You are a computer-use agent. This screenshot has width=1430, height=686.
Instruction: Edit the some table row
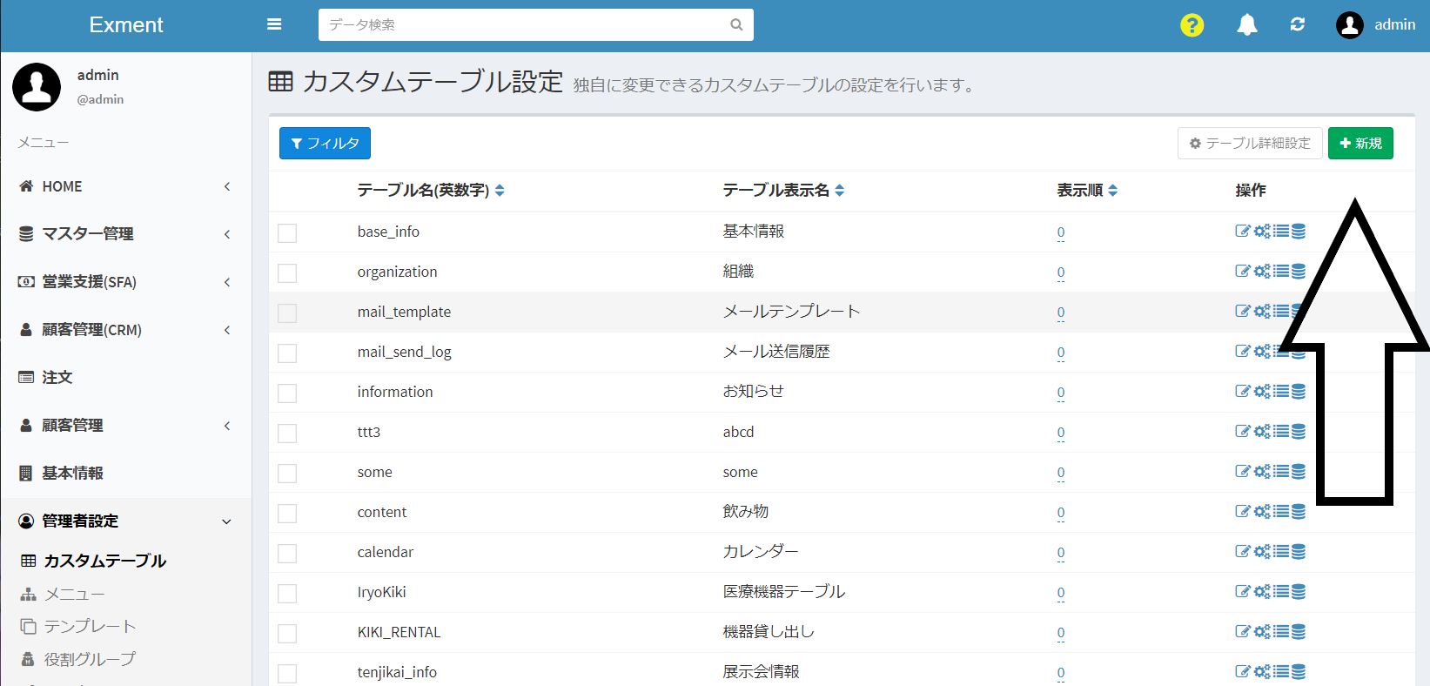[1243, 471]
